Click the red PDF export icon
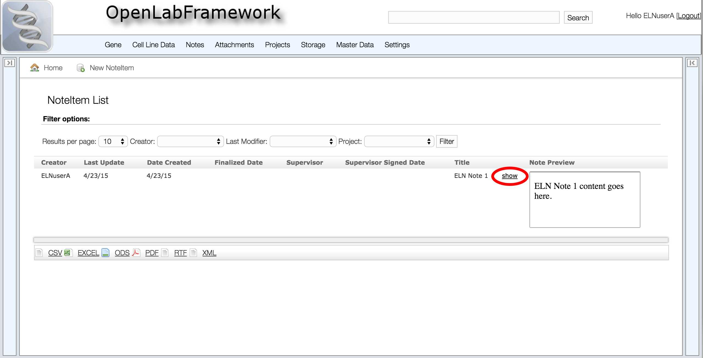The width and height of the screenshot is (703, 358). (136, 253)
